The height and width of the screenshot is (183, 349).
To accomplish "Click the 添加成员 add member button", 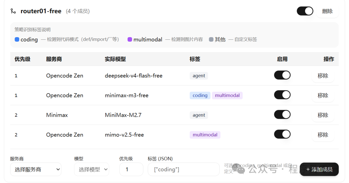I will [x=319, y=169].
